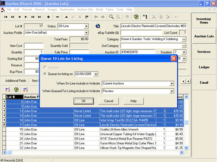Switch to Additional Fields tab

coord(16,81)
